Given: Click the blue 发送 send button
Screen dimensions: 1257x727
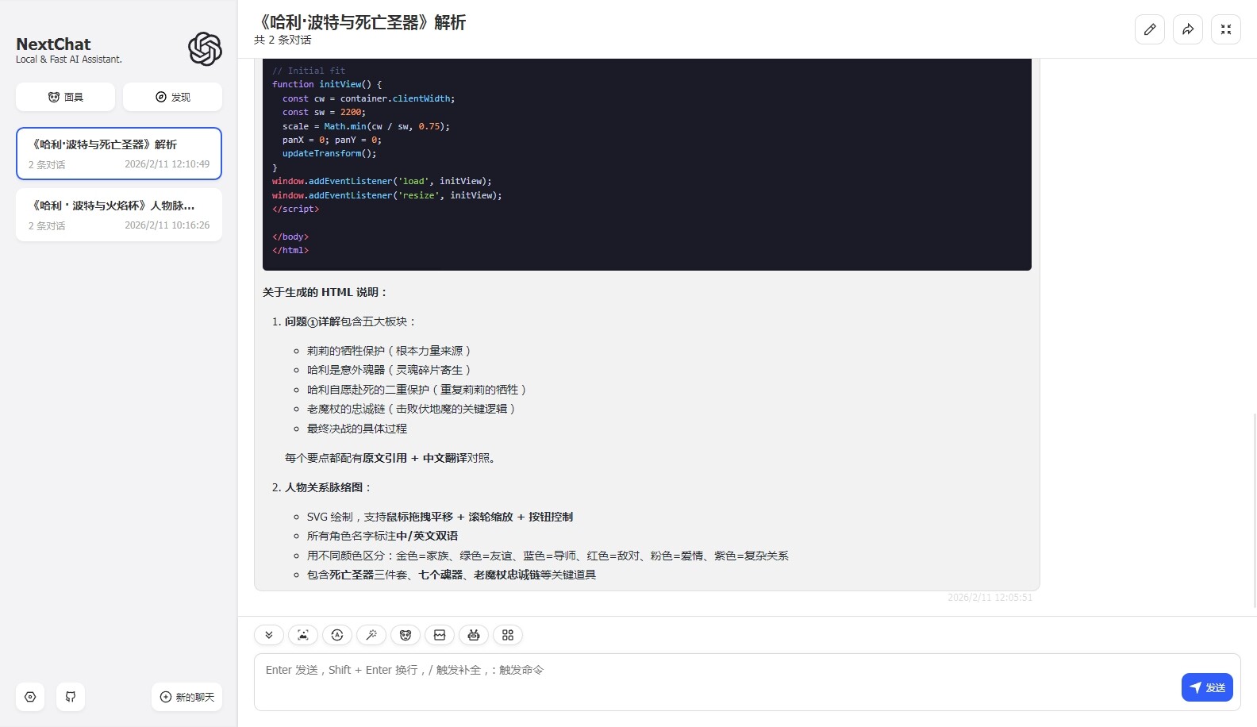Looking at the screenshot, I should [x=1207, y=687].
